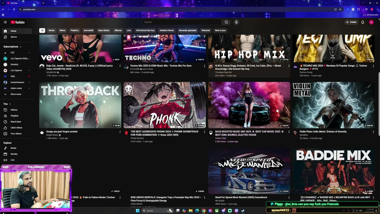380x214 pixels.
Task: Expand the You section chevron
Action: tap(10, 104)
